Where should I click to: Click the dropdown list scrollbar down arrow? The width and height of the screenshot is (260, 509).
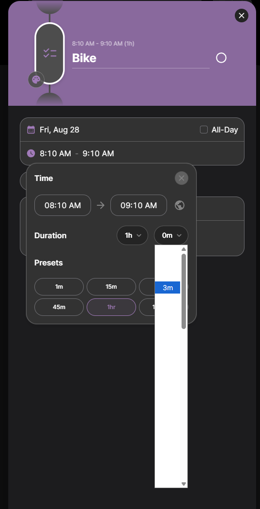coord(184,484)
